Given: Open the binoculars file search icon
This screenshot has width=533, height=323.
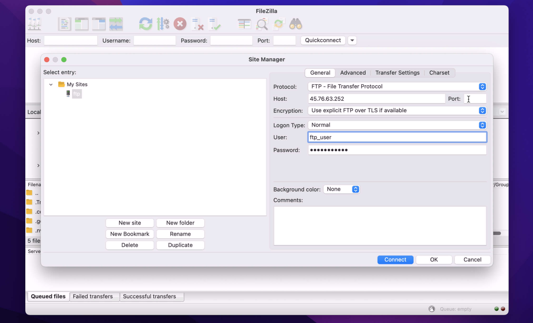Looking at the screenshot, I should point(296,24).
